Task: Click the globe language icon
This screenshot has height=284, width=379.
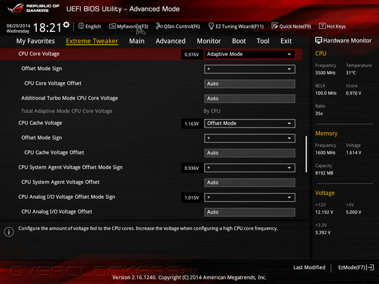Action: pos(81,26)
